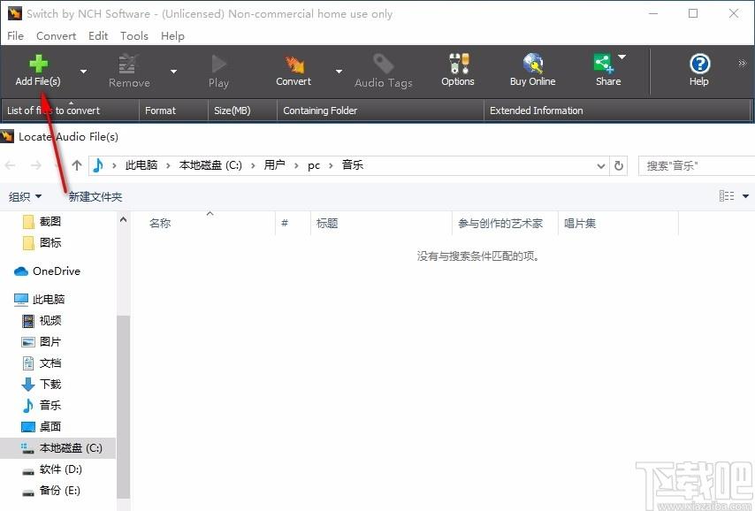The width and height of the screenshot is (755, 511).
Task: Click the Play toolbar button
Action: pos(218,72)
